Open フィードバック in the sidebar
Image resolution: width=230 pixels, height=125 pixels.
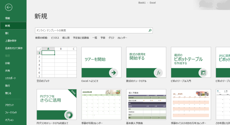point(11,112)
